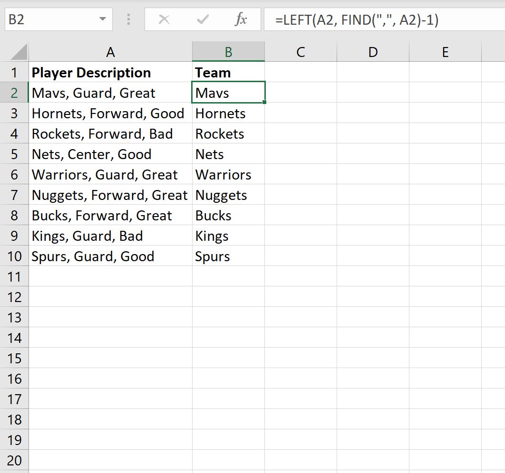
Task: Click cell with Nuggets, Forward, Great
Action: coord(110,195)
